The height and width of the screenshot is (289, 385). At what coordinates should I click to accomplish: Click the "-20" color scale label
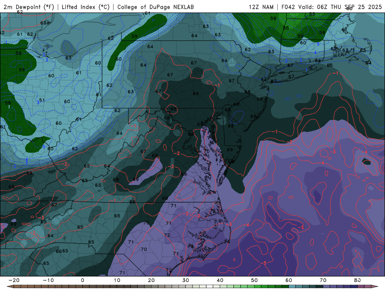[14, 280]
